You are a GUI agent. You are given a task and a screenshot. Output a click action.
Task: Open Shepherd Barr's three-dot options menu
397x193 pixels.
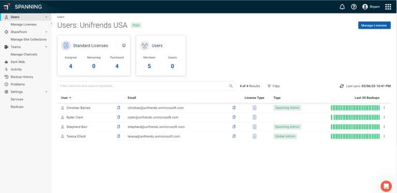384,127
